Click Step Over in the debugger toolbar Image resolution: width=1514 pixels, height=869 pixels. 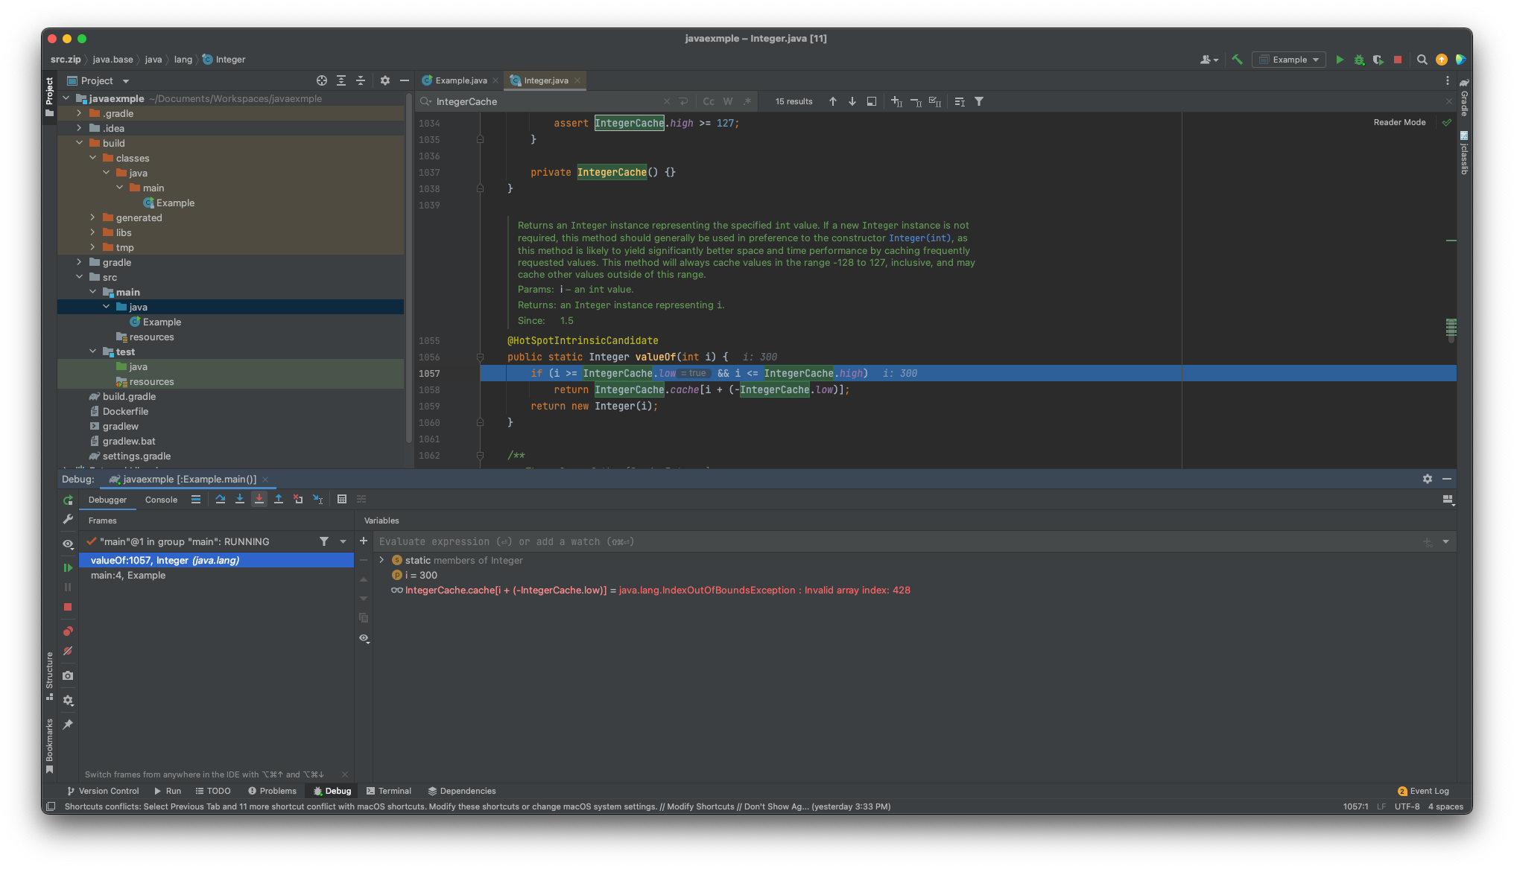pyautogui.click(x=221, y=499)
